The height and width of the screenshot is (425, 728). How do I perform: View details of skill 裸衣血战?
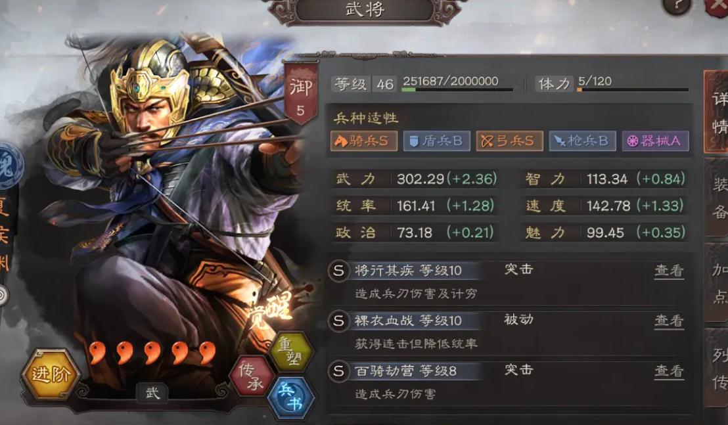point(669,321)
